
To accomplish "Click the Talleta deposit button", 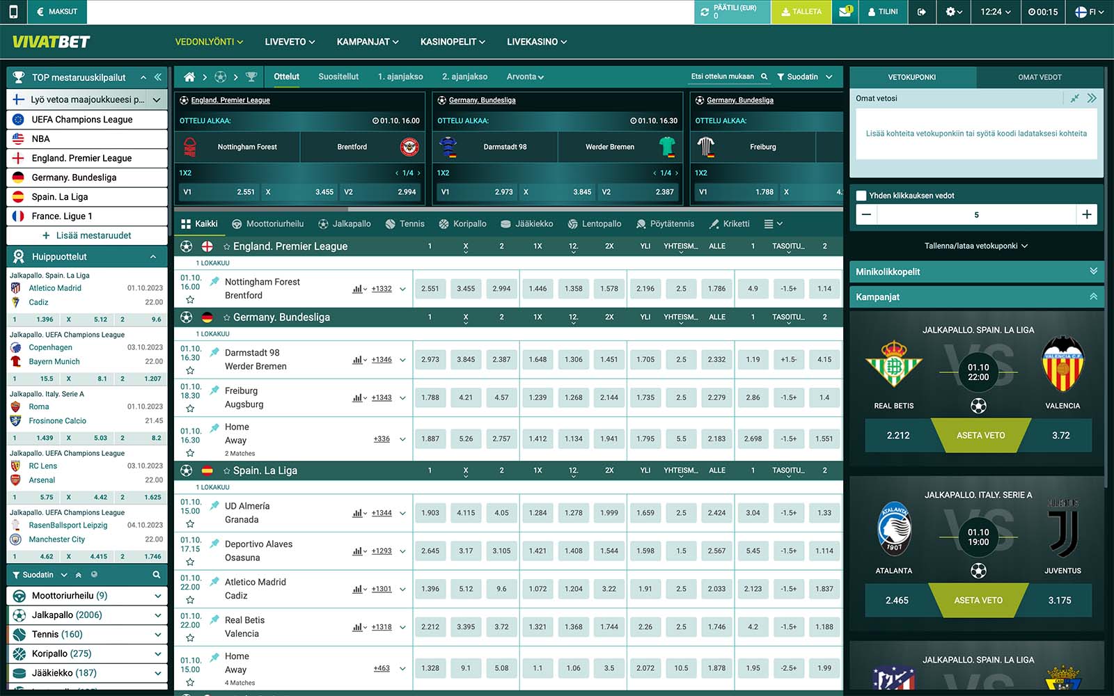I will pyautogui.click(x=801, y=12).
